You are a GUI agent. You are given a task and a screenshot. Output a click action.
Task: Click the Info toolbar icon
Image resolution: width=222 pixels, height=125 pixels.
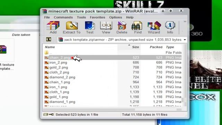tap(170, 27)
